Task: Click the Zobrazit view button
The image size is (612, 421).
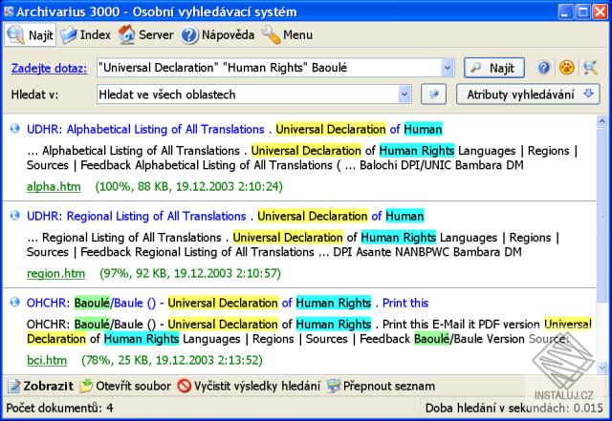Action: 40,386
